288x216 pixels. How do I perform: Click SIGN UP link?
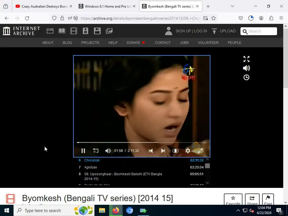[183, 31]
